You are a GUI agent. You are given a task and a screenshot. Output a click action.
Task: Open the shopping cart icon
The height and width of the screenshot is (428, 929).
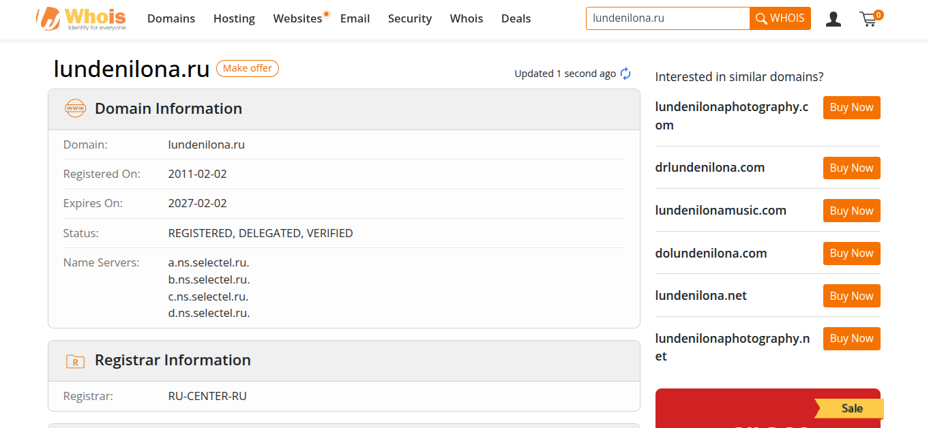tap(868, 19)
